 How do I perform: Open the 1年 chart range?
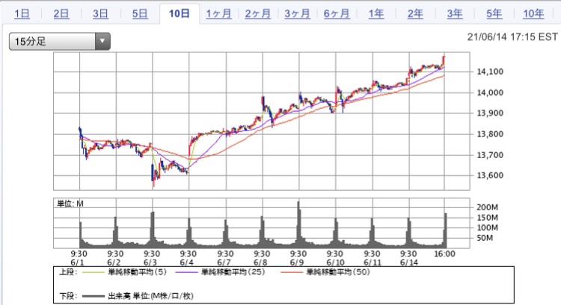[x=376, y=14]
